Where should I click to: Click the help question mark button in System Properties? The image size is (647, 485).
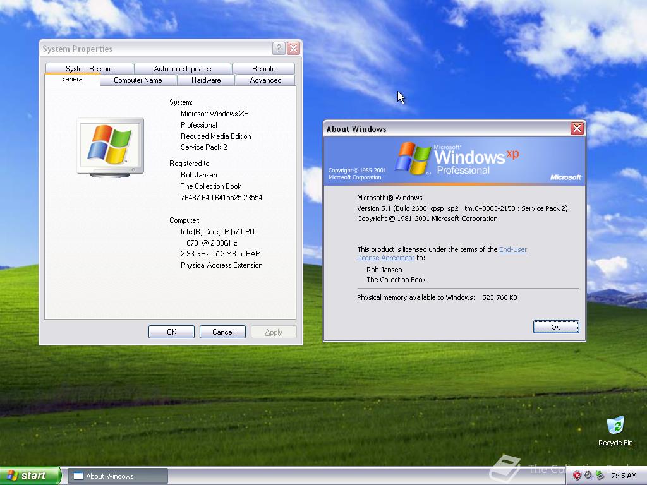(x=279, y=48)
